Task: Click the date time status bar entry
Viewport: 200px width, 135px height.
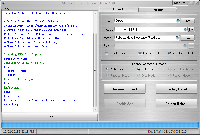Action: 19,131
